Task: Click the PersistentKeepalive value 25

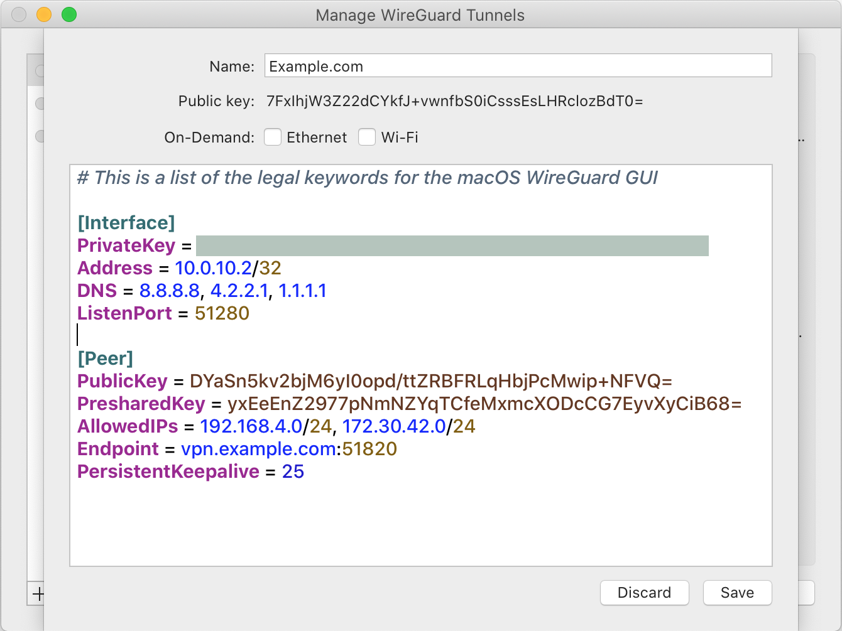Action: click(293, 472)
